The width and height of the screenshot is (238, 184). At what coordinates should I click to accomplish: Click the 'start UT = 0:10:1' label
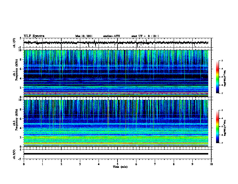click(145, 36)
